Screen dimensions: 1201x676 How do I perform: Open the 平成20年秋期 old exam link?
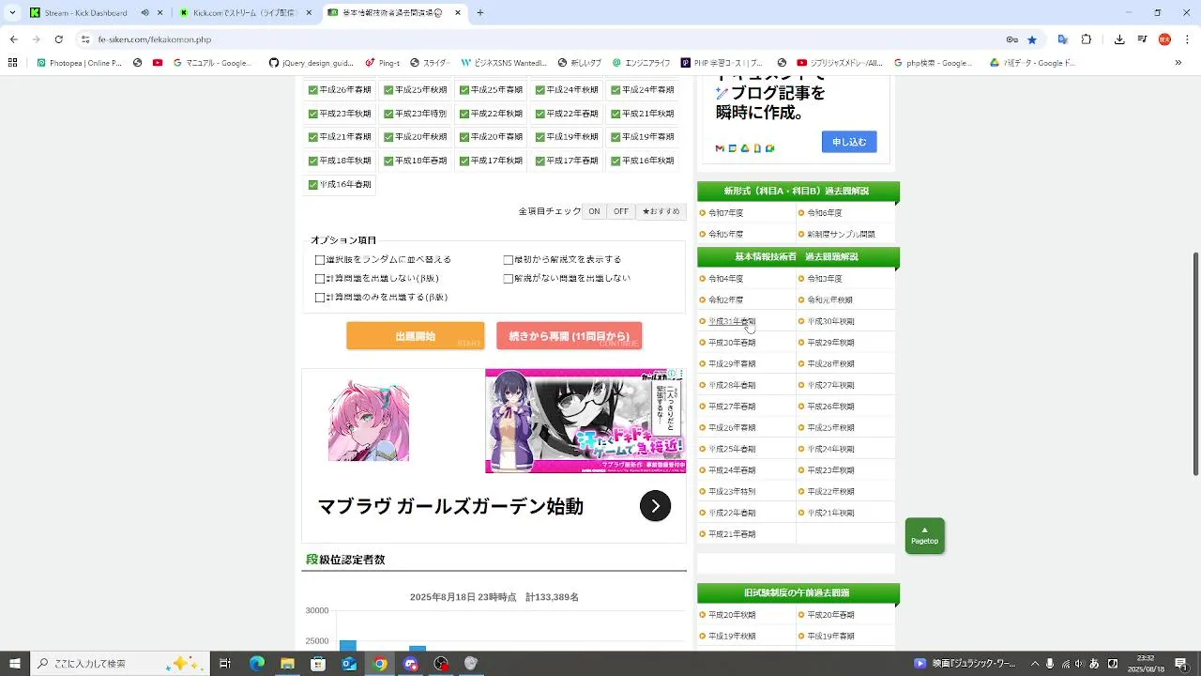pos(732,616)
